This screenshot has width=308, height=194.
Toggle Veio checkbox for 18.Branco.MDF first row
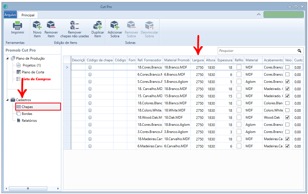click(287, 67)
